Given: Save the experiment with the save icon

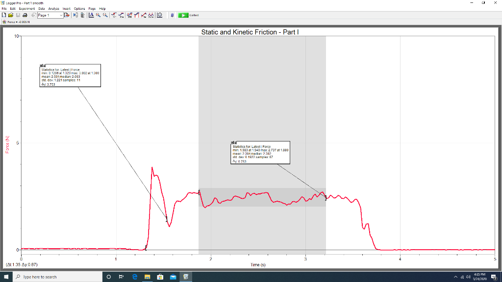Looking at the screenshot, I should [x=17, y=15].
